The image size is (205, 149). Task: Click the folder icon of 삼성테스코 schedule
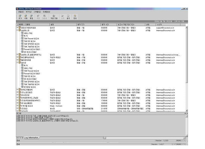click(20, 30)
